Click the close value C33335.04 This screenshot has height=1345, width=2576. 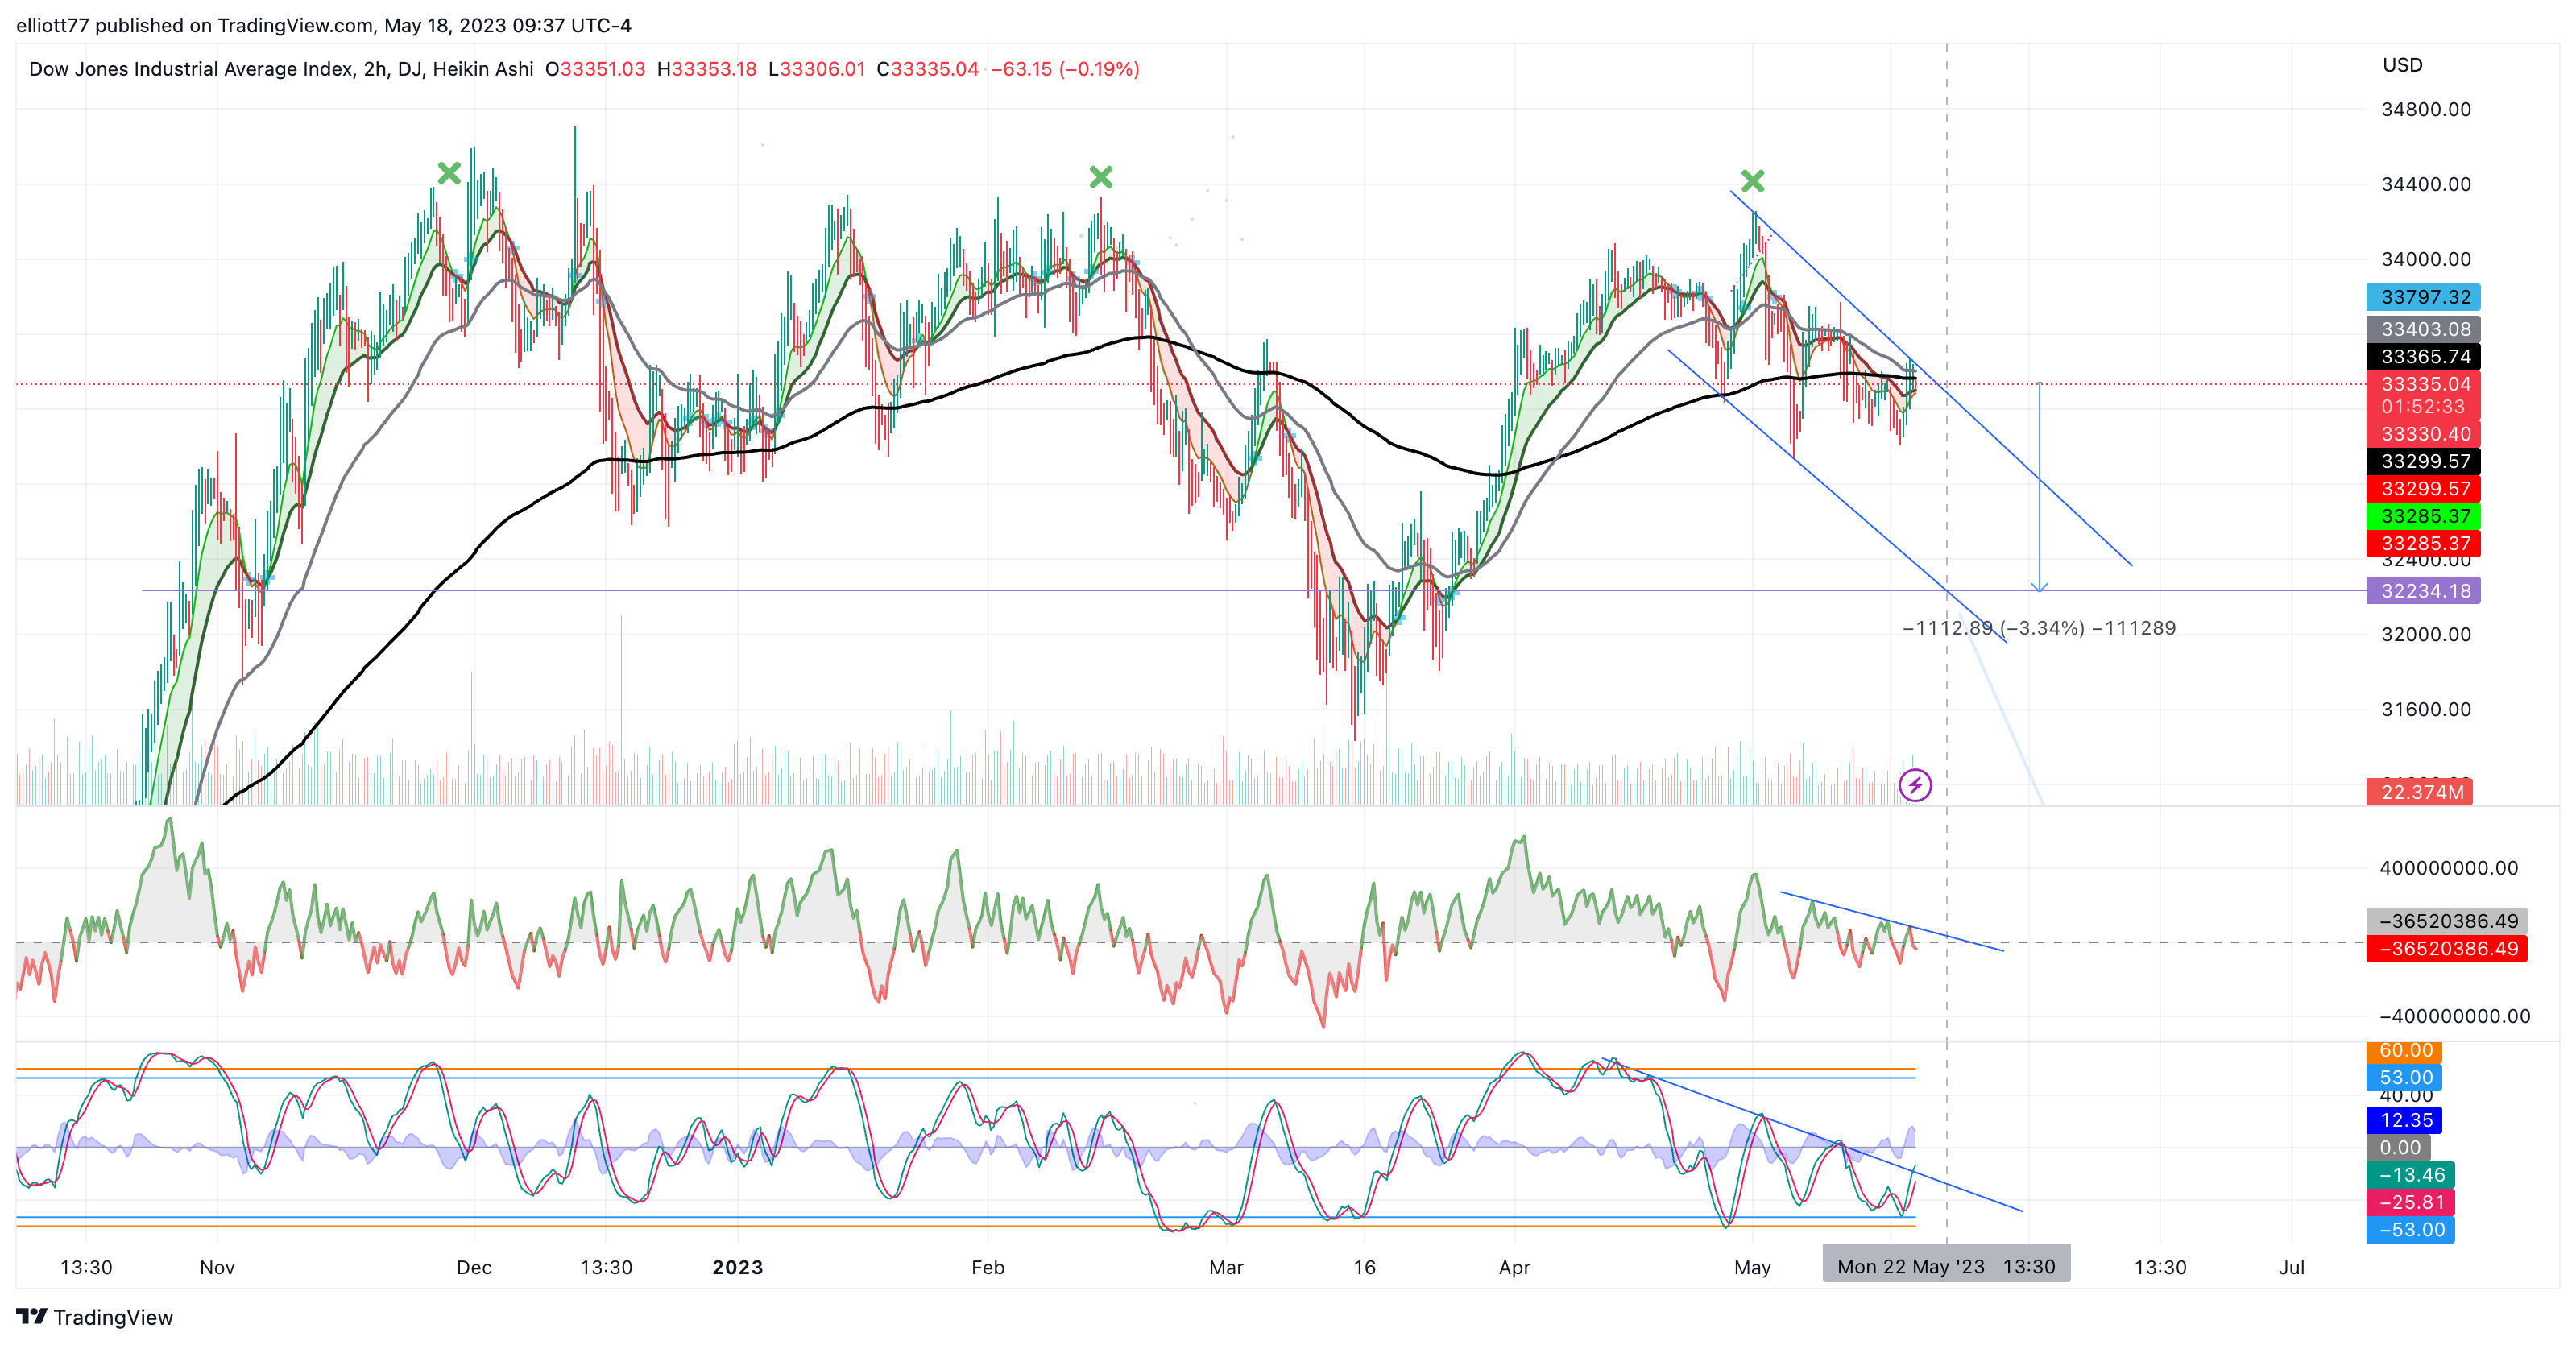pyautogui.click(x=927, y=69)
